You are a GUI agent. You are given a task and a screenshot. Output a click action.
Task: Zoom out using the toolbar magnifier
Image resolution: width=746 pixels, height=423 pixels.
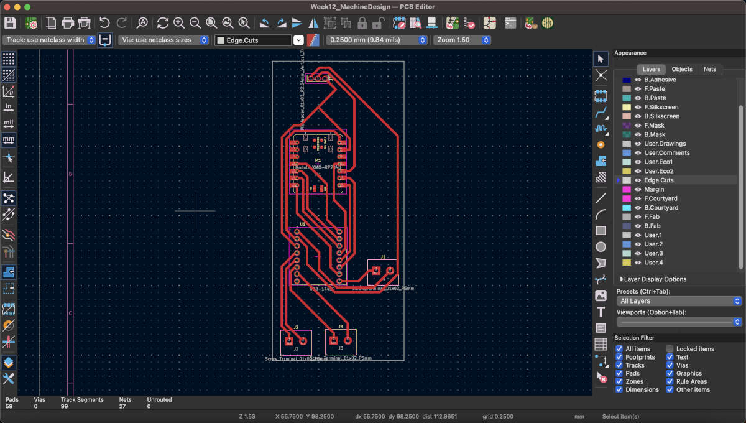[195, 23]
